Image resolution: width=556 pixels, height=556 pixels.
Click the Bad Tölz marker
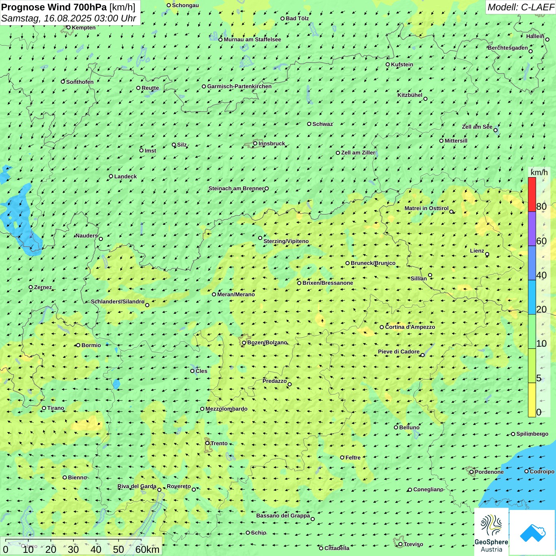click(283, 18)
